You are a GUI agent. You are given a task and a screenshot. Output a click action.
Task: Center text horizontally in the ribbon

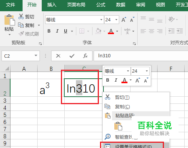[152, 31]
